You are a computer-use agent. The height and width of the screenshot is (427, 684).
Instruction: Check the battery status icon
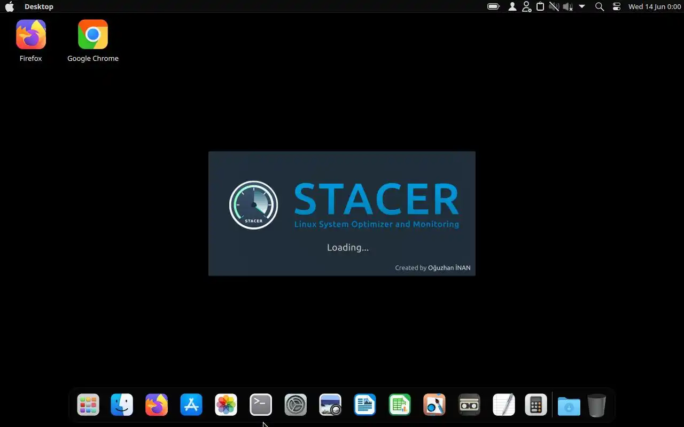click(x=494, y=6)
